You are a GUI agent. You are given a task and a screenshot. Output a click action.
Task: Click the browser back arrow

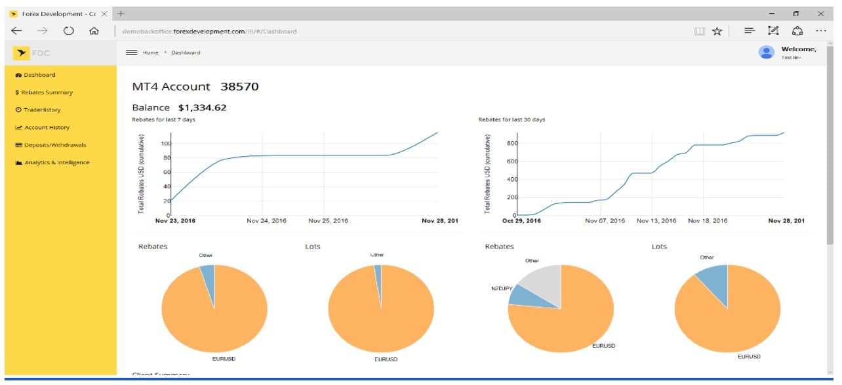click(x=16, y=31)
